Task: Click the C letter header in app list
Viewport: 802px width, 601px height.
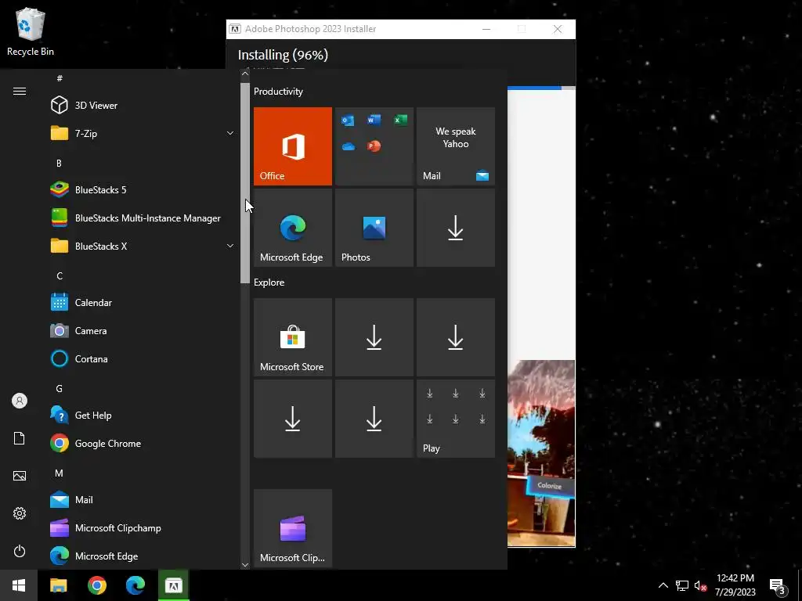Action: click(60, 276)
